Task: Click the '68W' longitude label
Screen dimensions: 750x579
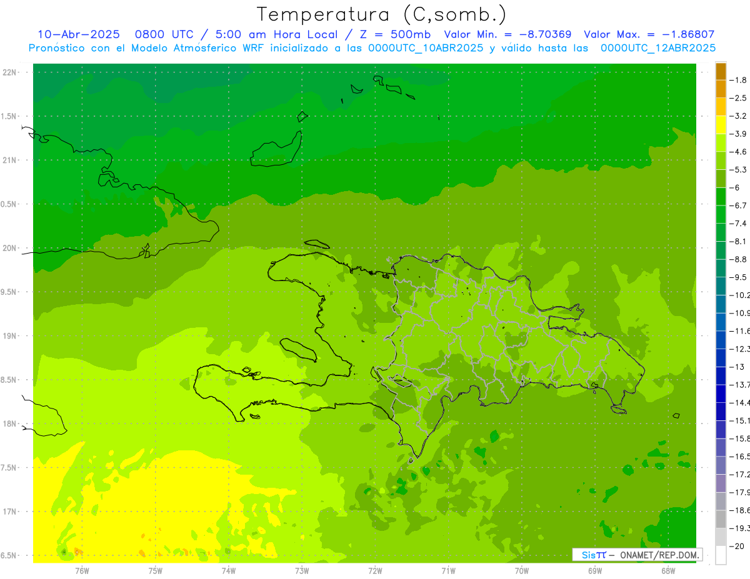Action: [668, 572]
